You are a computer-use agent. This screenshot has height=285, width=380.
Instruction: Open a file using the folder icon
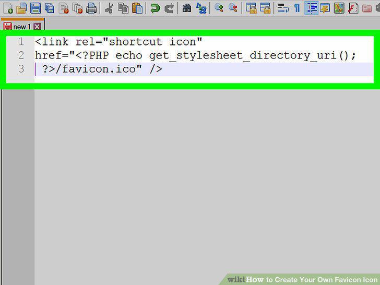[x=21, y=8]
